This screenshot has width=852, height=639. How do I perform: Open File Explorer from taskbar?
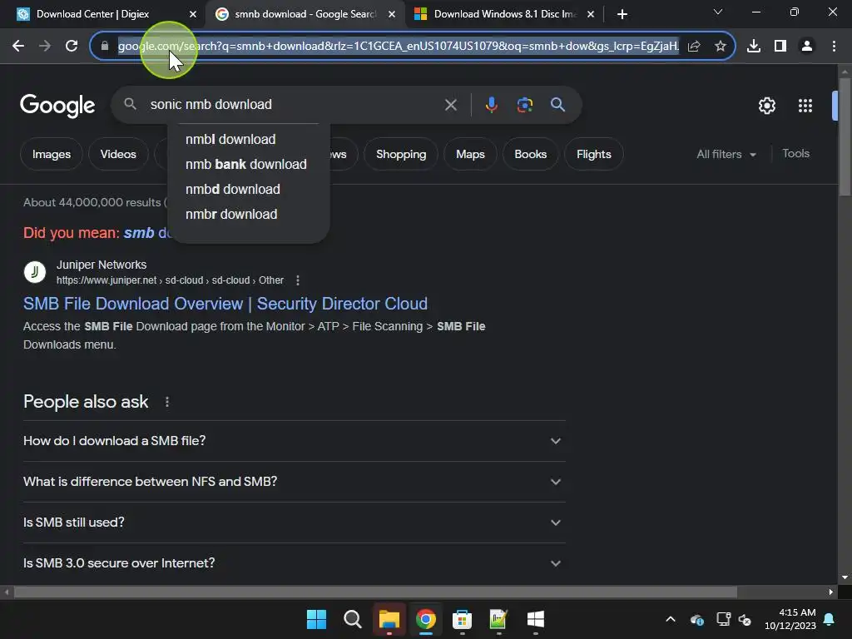point(389,619)
